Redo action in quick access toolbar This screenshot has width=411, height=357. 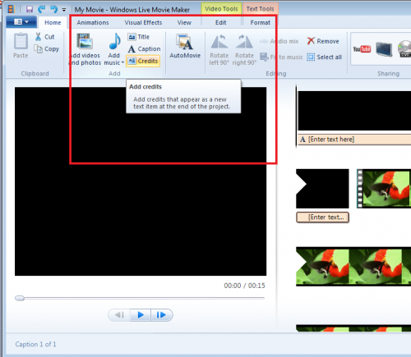pos(53,9)
